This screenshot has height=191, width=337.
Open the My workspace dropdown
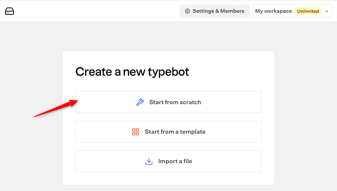click(x=292, y=11)
